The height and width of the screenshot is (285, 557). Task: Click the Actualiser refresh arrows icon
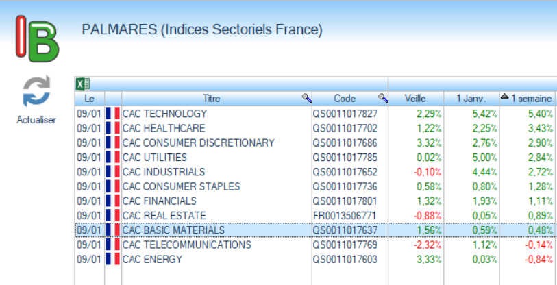point(36,92)
